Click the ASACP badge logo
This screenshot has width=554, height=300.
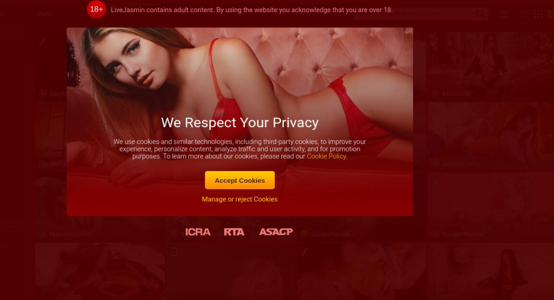tap(276, 232)
